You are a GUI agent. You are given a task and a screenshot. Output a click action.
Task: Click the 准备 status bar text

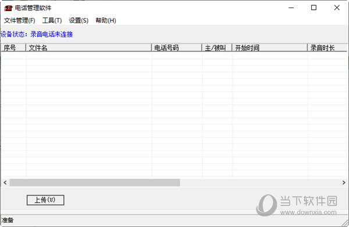[8, 221]
